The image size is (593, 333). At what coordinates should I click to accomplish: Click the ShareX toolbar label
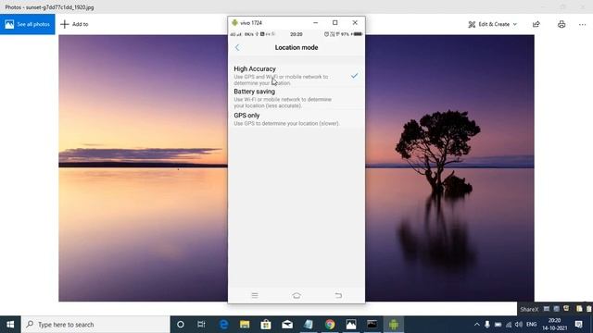coord(529,309)
